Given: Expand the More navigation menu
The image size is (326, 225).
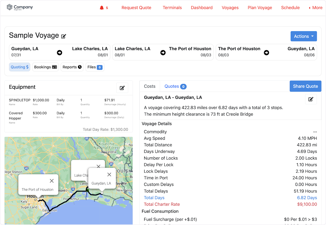Looking at the screenshot, I should pyautogui.click(x=316, y=8).
